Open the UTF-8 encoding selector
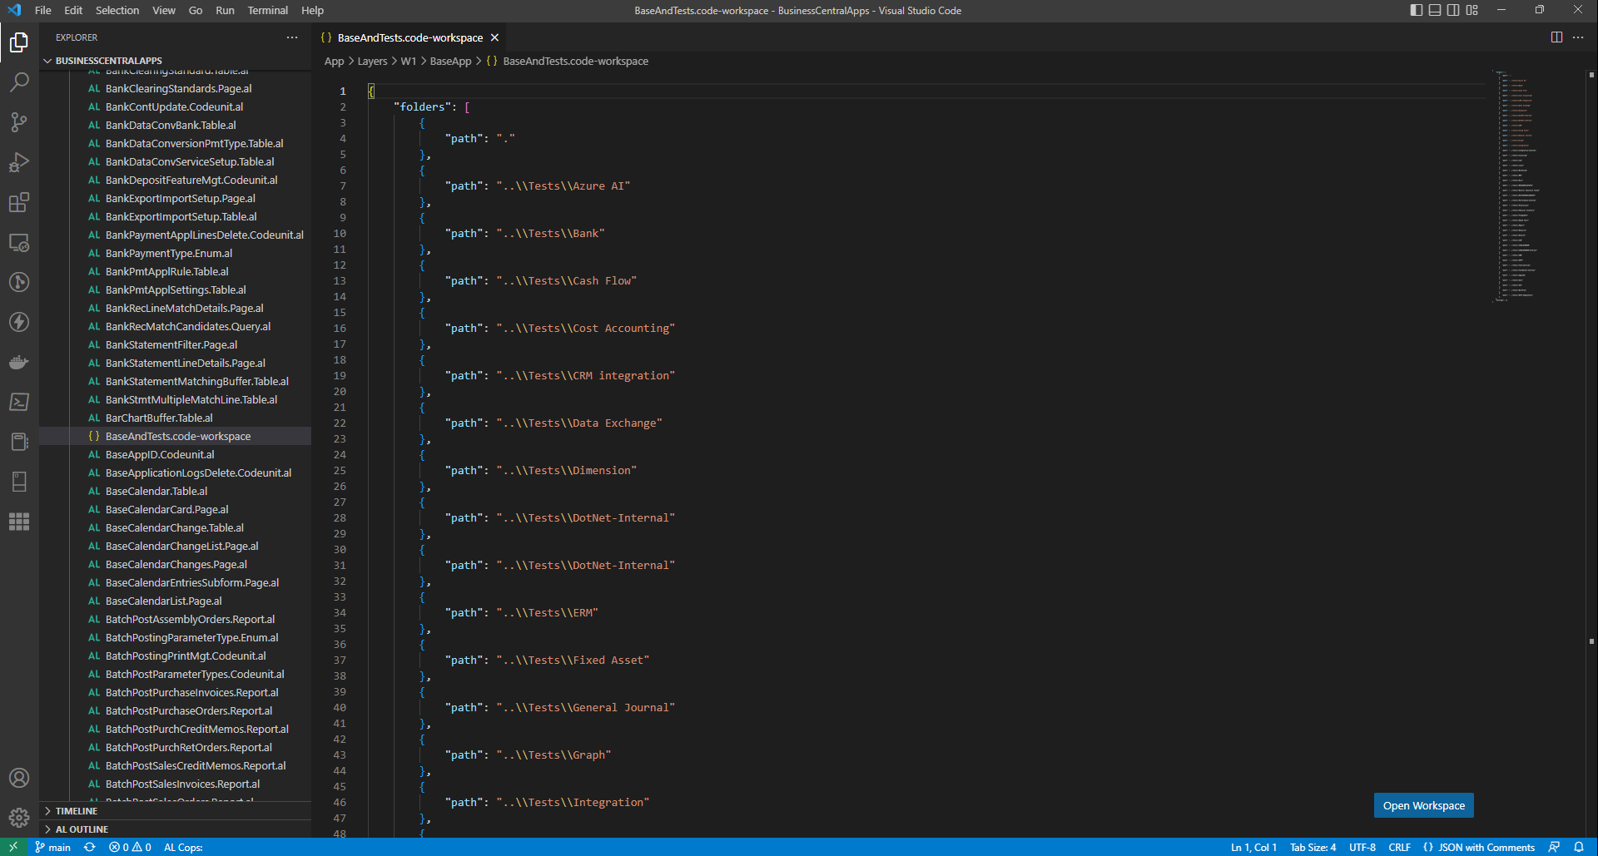 pyautogui.click(x=1362, y=847)
